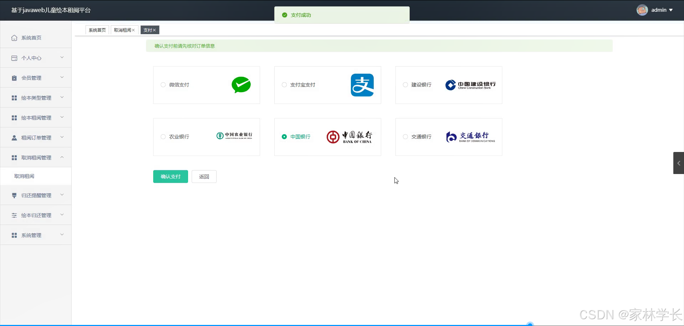Click the home icon beside 系统首页
This screenshot has height=326, width=684.
pos(14,38)
